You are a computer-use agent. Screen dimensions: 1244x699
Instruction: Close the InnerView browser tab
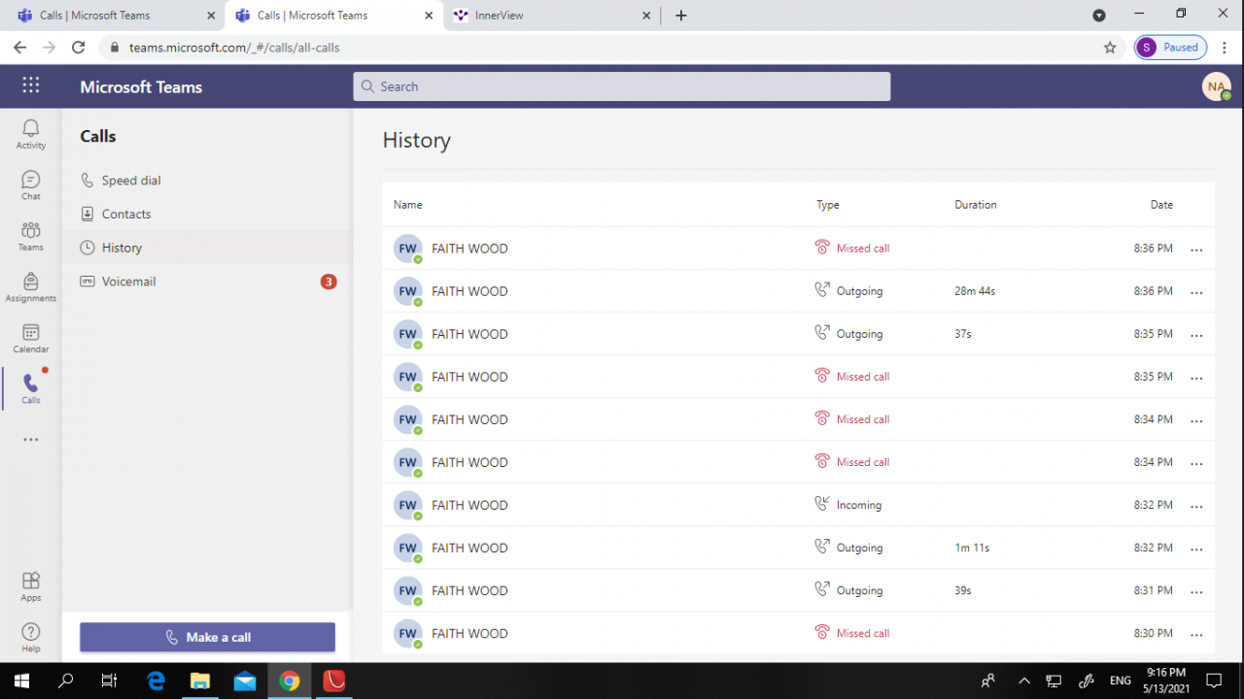[x=646, y=16]
